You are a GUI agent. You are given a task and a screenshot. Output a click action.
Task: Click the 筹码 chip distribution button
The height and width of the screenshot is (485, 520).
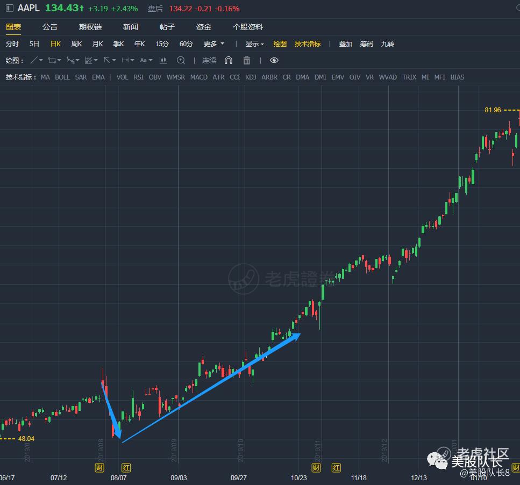click(366, 44)
